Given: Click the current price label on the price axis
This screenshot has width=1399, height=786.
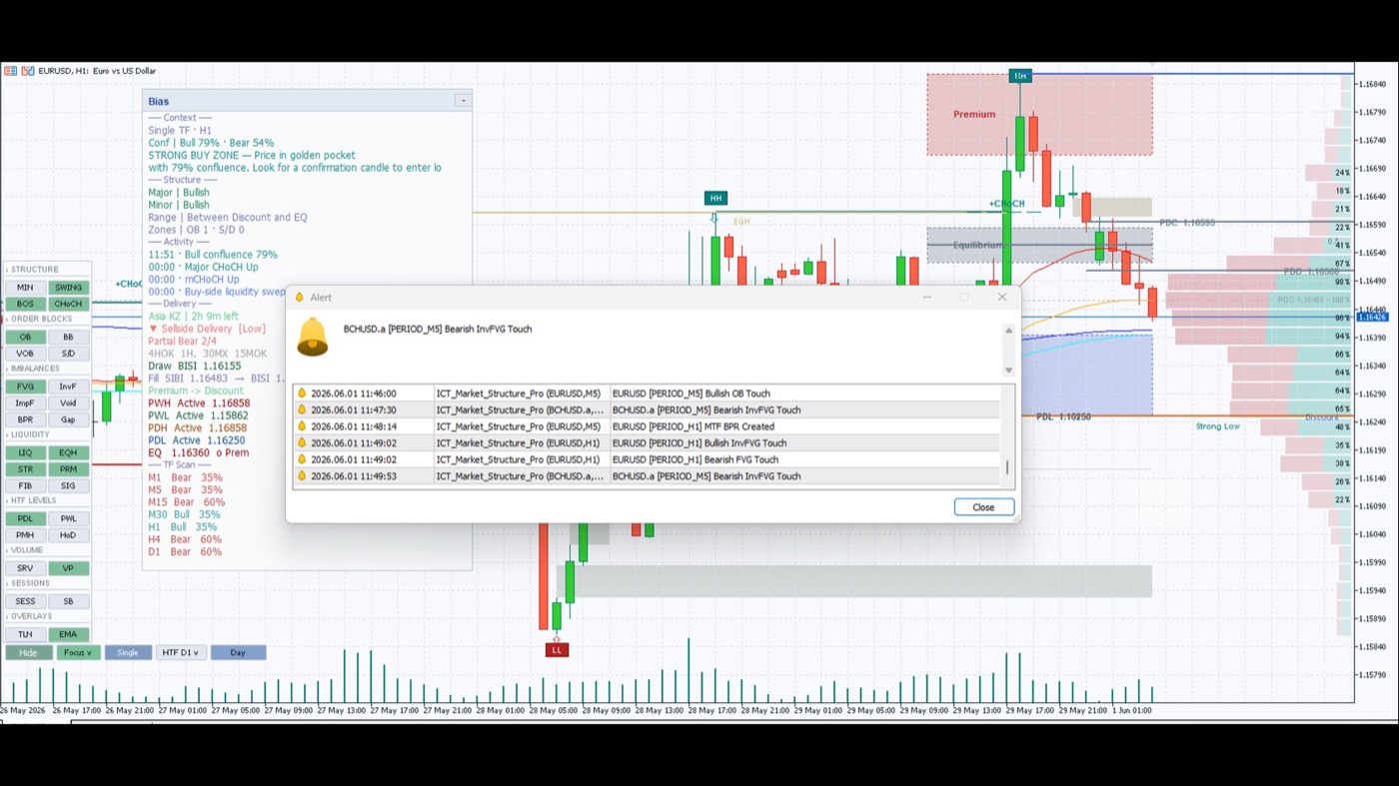Looking at the screenshot, I should 1372,318.
